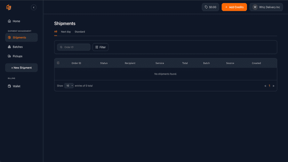Open Home from the sidebar
Screen dimensions: 288x162
pyautogui.click(x=21, y=21)
